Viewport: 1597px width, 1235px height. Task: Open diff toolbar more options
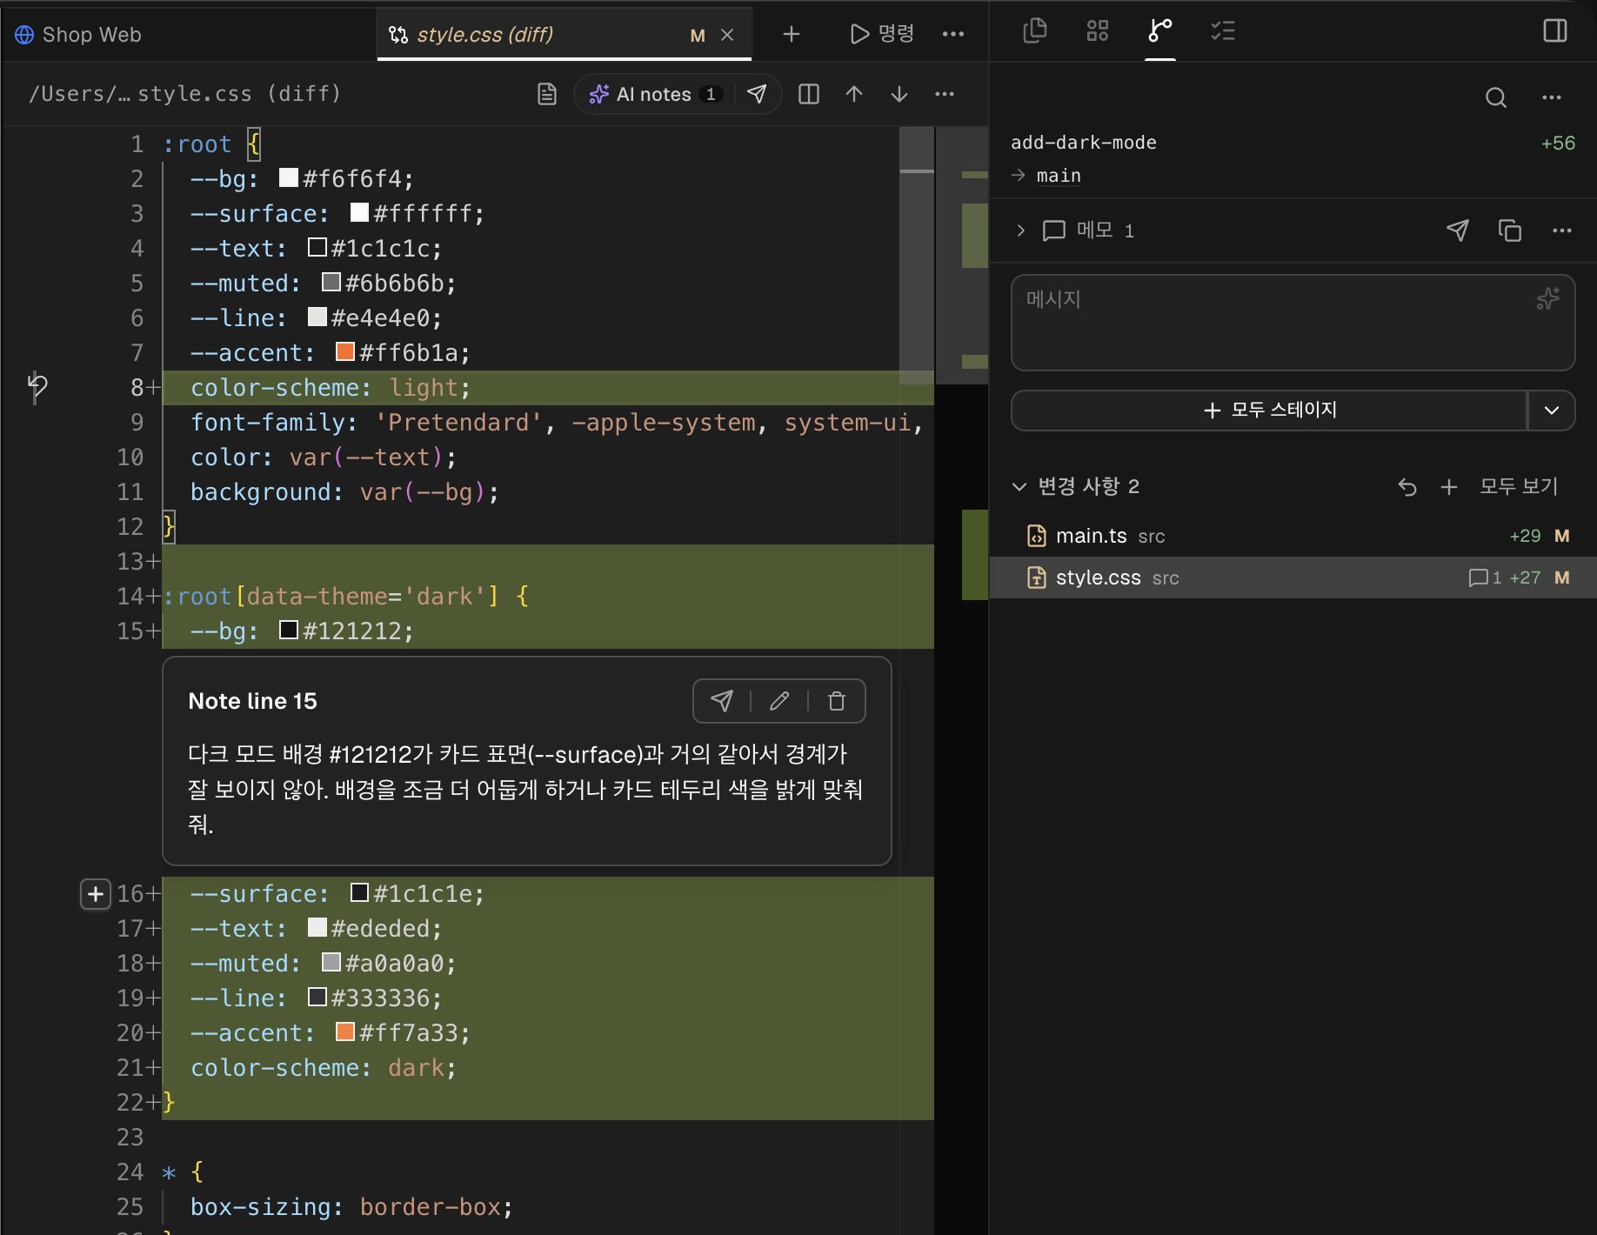(945, 94)
